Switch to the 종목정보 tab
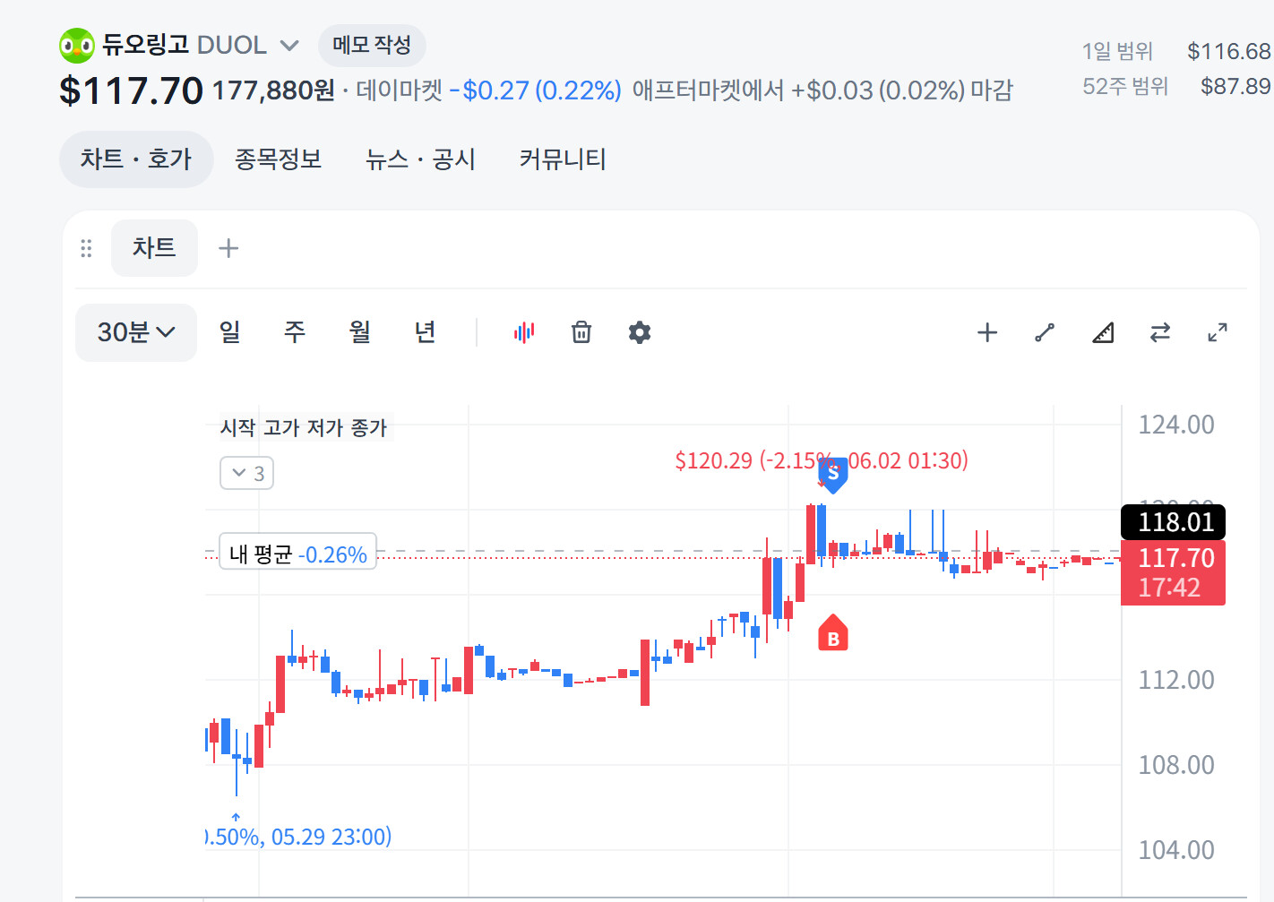This screenshot has height=902, width=1274. (278, 159)
